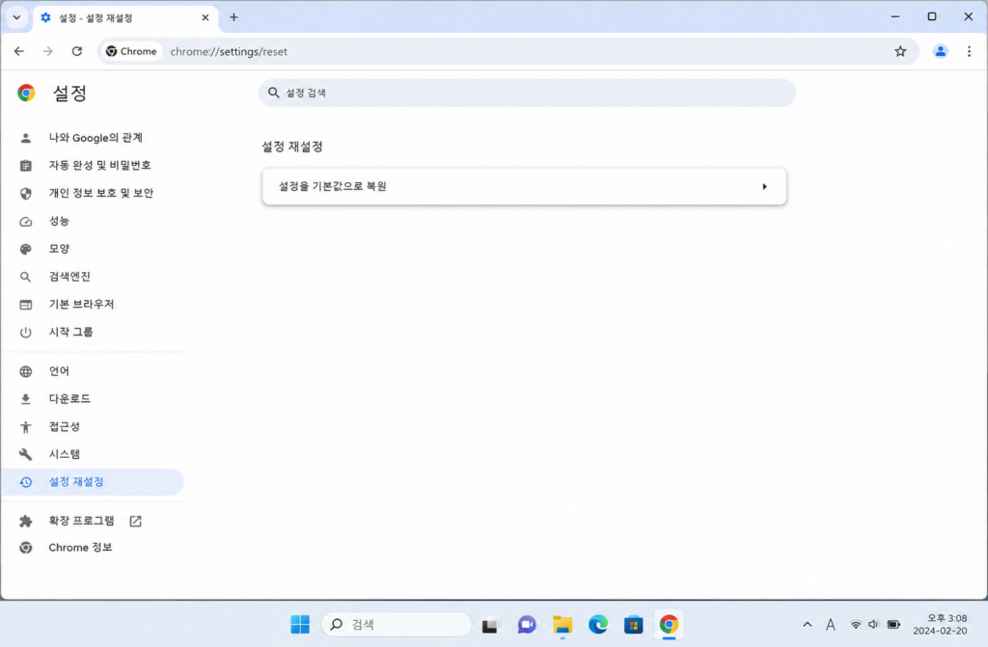Screen dimensions: 988x647
Task: Select the speedometer icon beside 성능
Action: pos(26,221)
